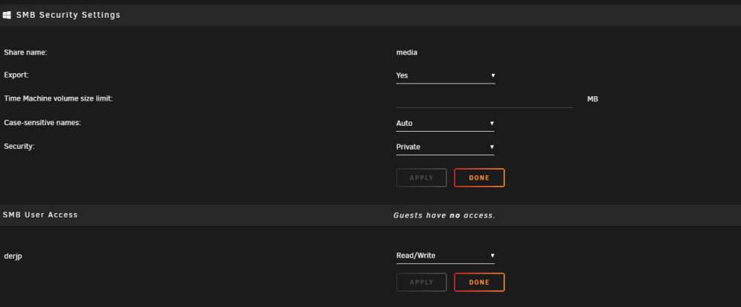Click the share name value 'media'

(x=407, y=53)
